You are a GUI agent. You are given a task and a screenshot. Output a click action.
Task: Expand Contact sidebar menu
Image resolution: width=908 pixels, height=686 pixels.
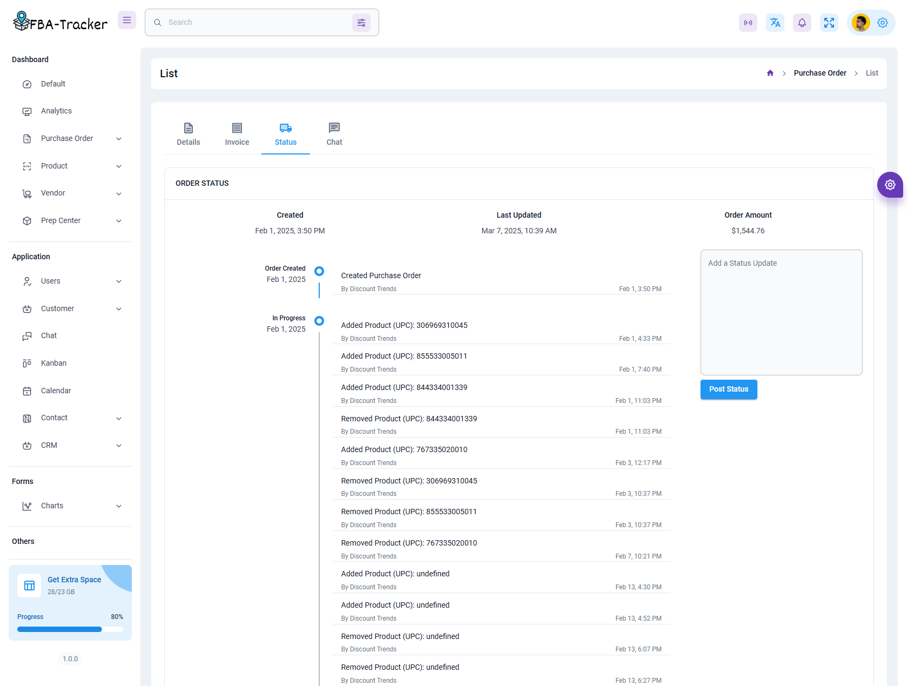70,418
